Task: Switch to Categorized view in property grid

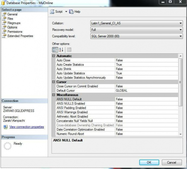Action: click(x=55, y=50)
